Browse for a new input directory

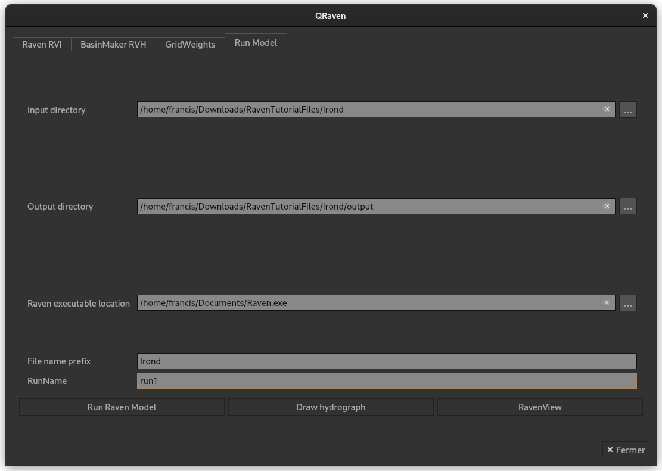pos(628,110)
